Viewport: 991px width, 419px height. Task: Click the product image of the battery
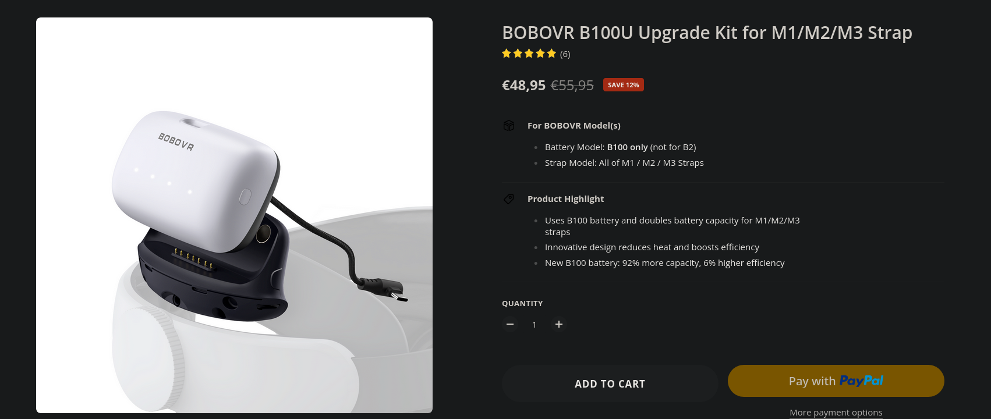[234, 215]
